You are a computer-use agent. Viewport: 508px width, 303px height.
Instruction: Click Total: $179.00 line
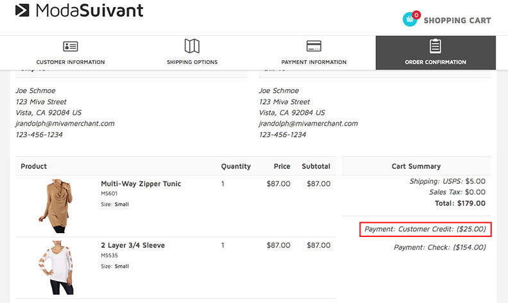coord(460,203)
